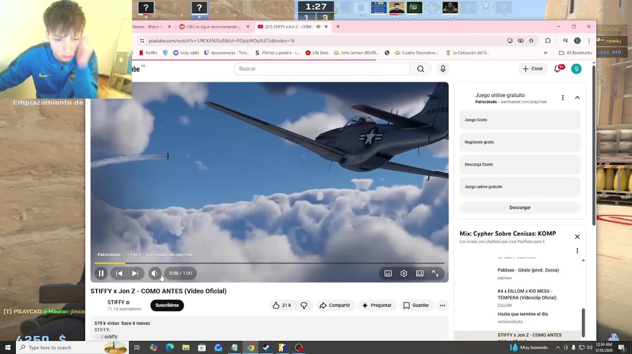Switch the video to fullscreen
Viewport: 632px width, 354px height.
click(x=435, y=273)
